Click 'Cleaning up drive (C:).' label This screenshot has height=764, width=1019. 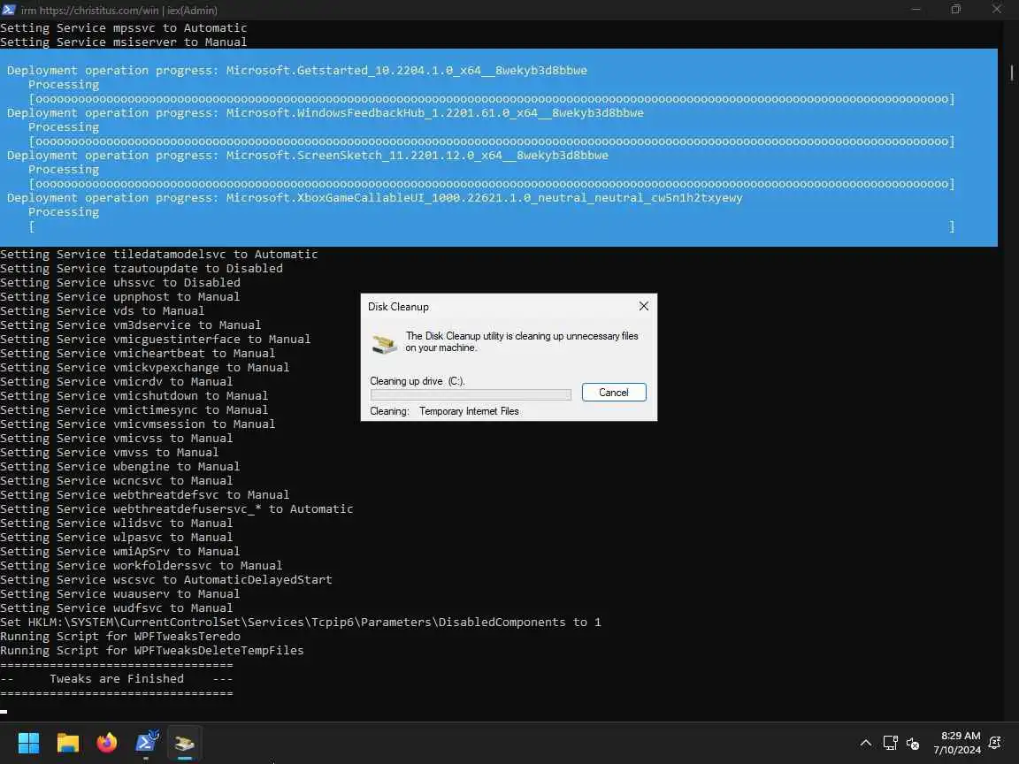418,381
